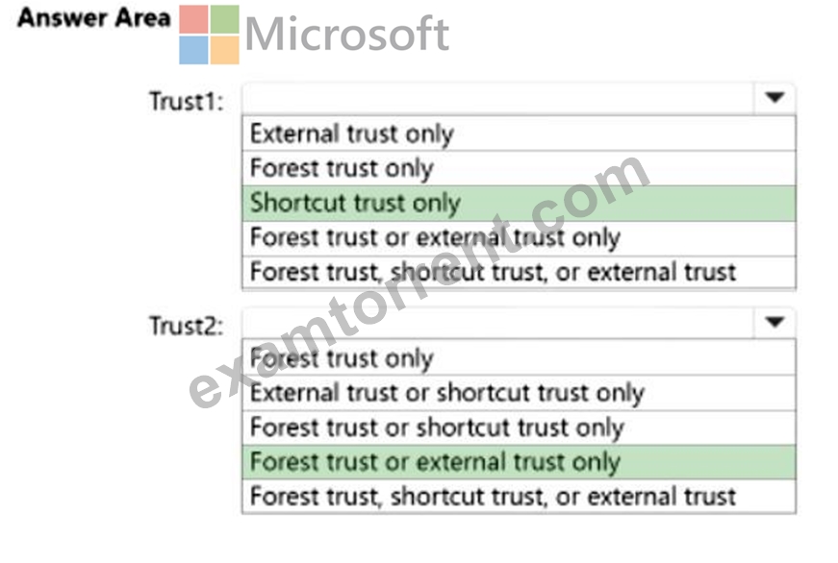Select 'Forest trust only' under Trust1
838x563 pixels.
519,168
